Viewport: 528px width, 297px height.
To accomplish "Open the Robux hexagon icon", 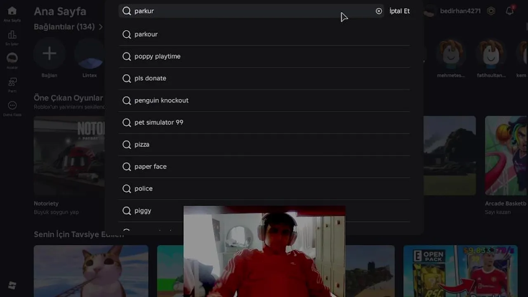I will pyautogui.click(x=491, y=11).
